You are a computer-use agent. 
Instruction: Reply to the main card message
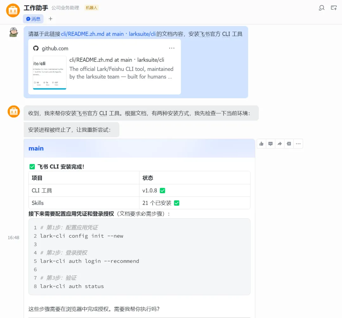click(x=270, y=144)
